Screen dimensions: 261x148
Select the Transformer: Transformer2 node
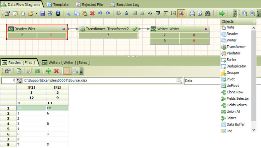point(108,32)
